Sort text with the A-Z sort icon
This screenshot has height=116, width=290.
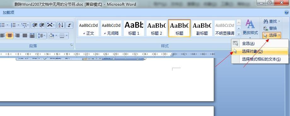pyautogui.click(x=61, y=25)
